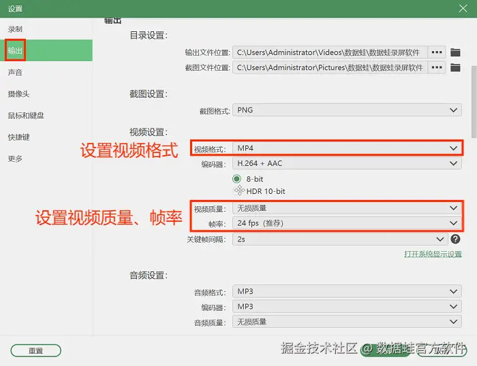Open the audio format MP3 dropdown

[x=347, y=292]
